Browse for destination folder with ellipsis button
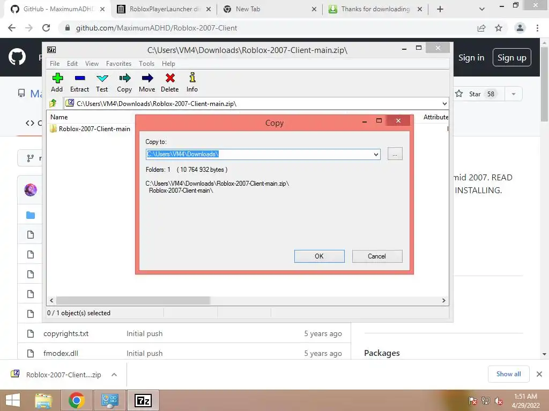This screenshot has height=411, width=549. point(395,154)
